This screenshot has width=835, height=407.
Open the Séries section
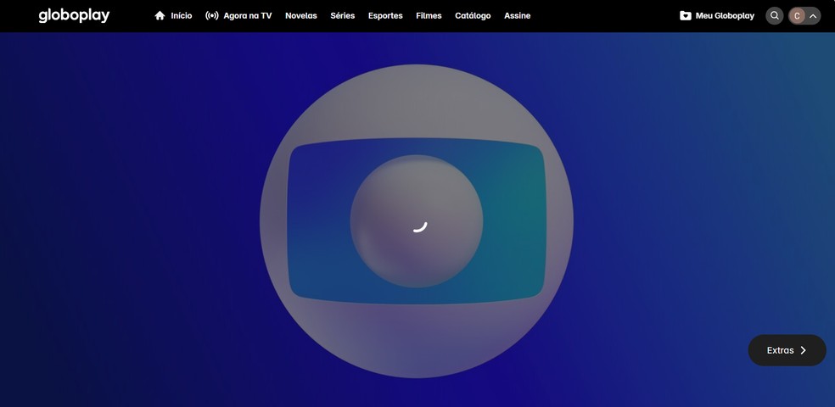point(343,16)
